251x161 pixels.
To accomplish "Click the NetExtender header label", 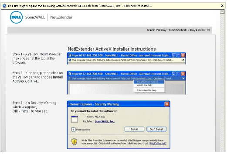I will pos(61,17).
